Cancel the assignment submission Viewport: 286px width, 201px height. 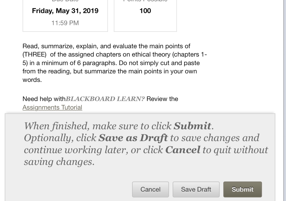click(150, 189)
